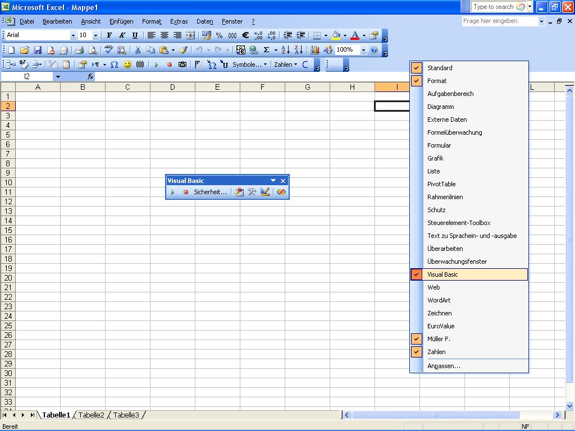
Task: Click the Sicherheit... button in Visual Basic toolbar
Action: coord(210,192)
